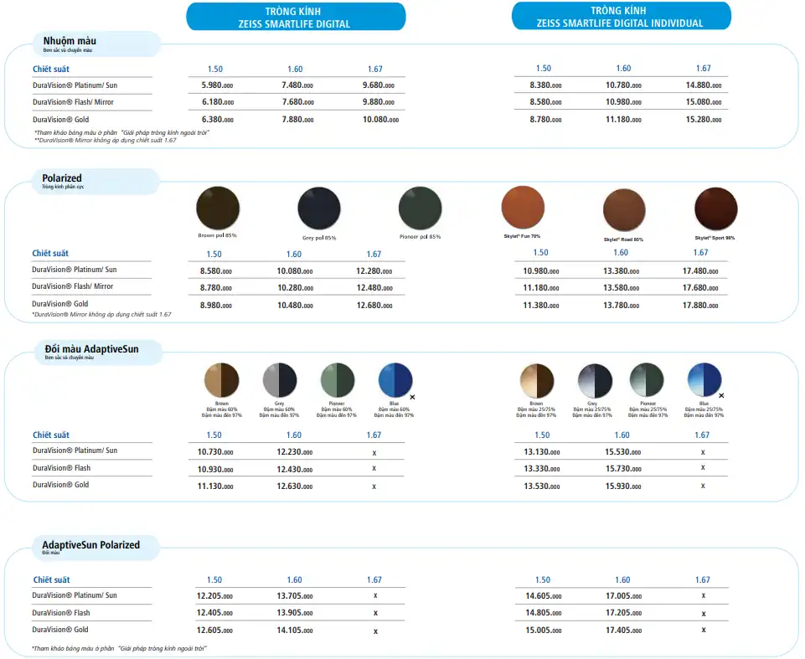Click the 12.430.000 price cell
This screenshot has width=805, height=659.
coord(295,470)
